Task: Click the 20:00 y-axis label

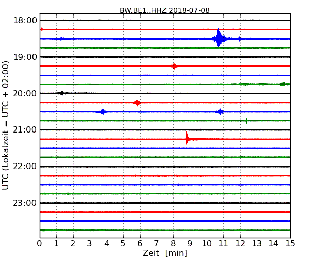Action: pos(25,93)
